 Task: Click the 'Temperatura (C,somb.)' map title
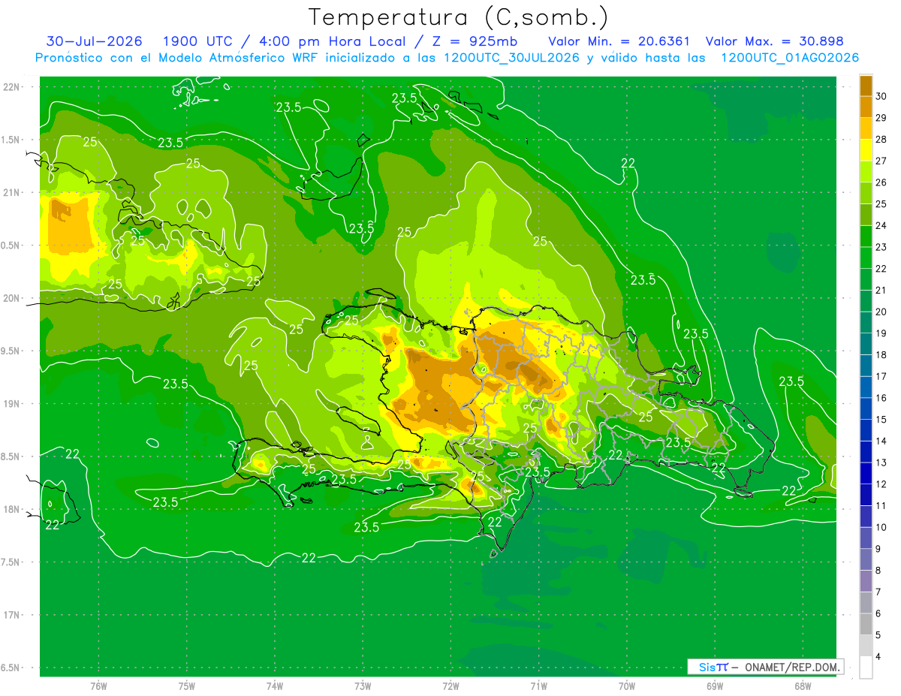459,17
